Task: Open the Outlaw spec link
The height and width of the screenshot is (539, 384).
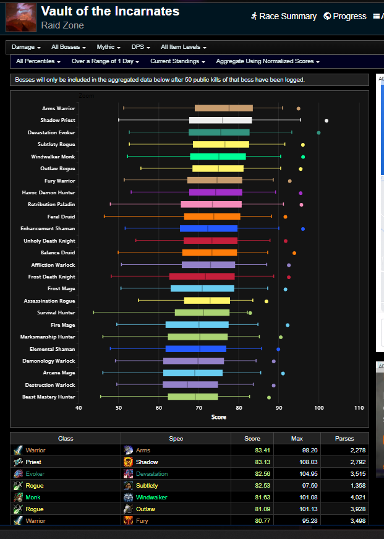Action: tap(145, 509)
